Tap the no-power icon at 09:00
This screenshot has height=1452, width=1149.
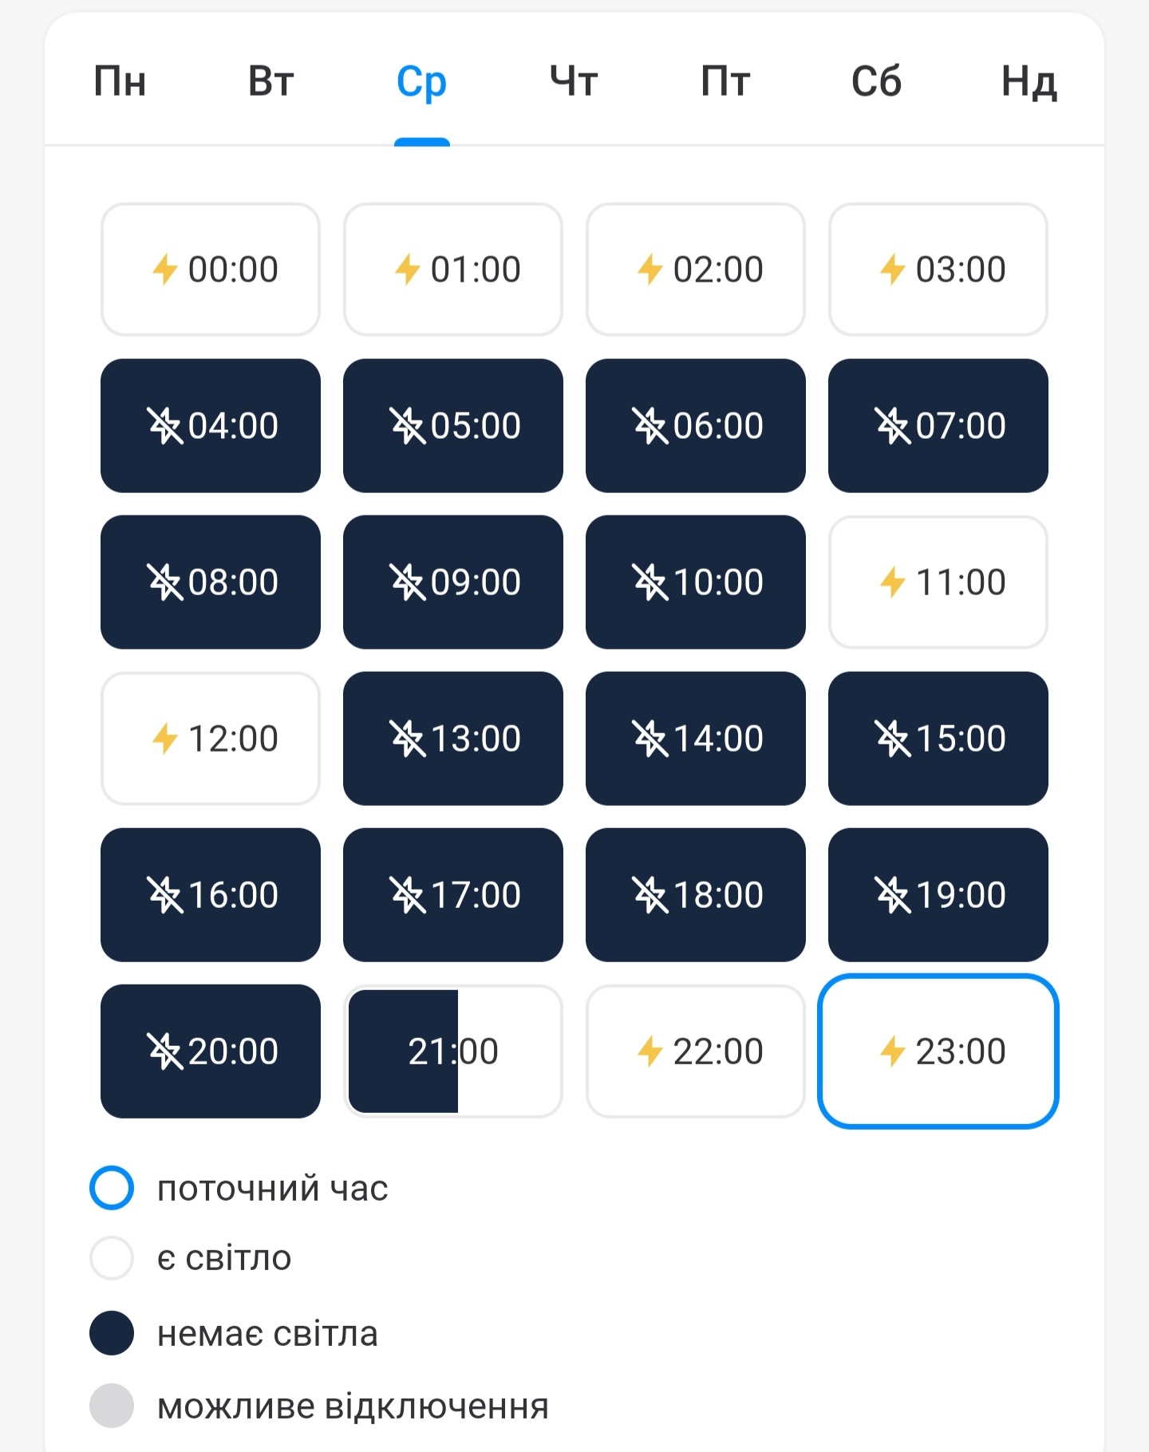[408, 582]
